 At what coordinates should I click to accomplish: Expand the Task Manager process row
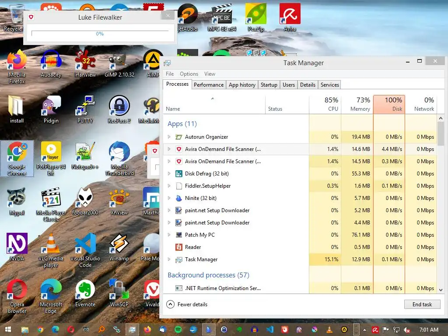click(x=169, y=259)
